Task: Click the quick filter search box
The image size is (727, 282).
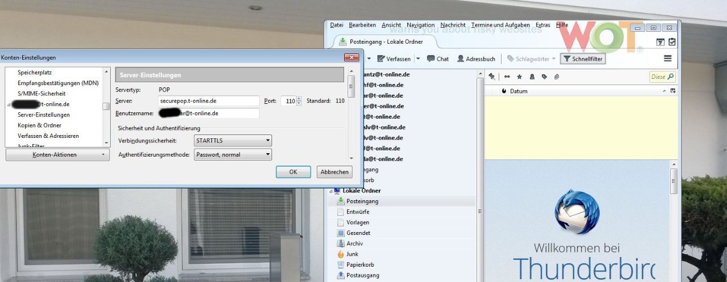Action: tap(662, 77)
